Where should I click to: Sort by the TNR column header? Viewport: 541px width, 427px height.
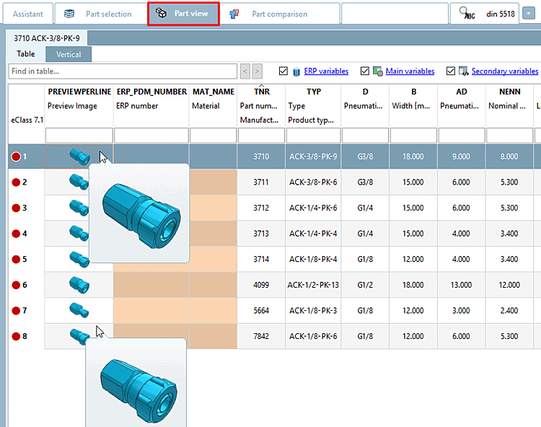pyautogui.click(x=262, y=92)
